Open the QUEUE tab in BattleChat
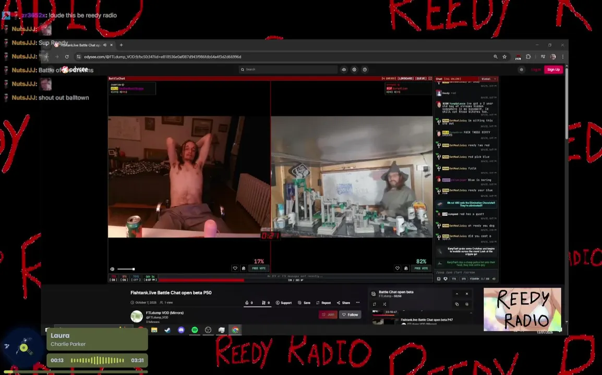The image size is (602, 375). tap(421, 78)
